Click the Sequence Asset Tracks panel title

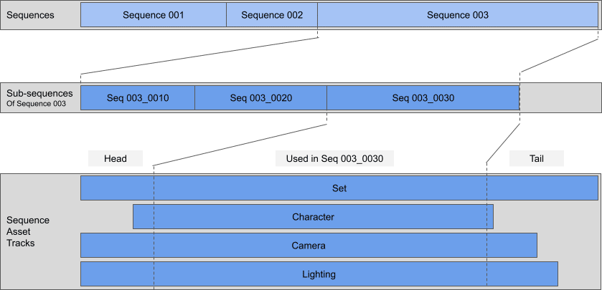tap(29, 231)
